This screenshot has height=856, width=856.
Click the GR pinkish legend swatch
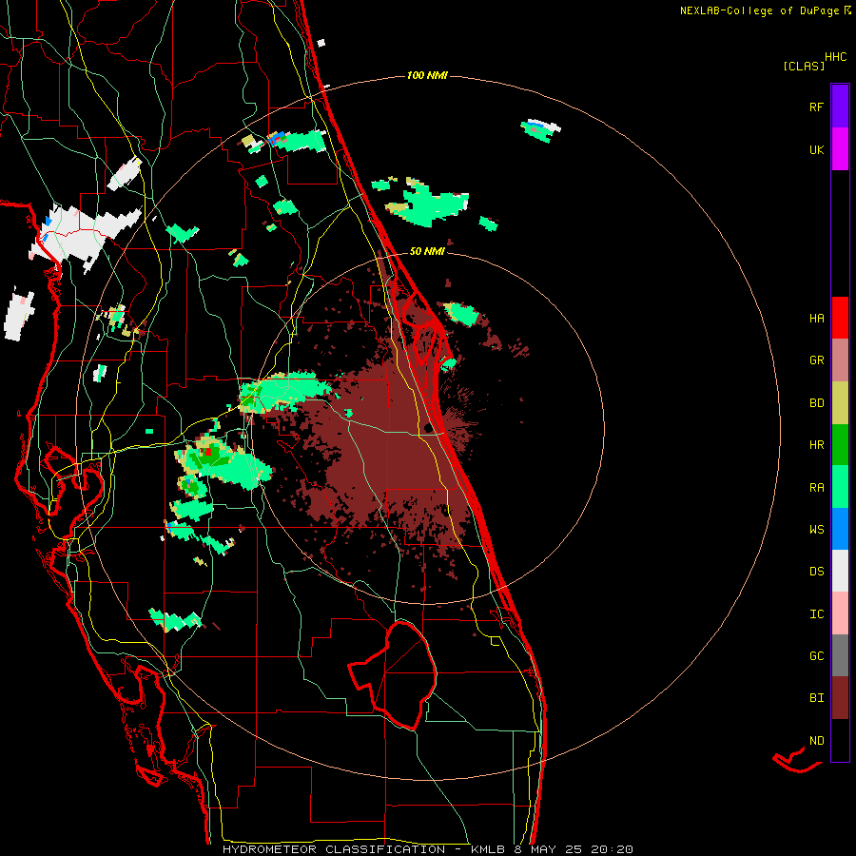840,360
